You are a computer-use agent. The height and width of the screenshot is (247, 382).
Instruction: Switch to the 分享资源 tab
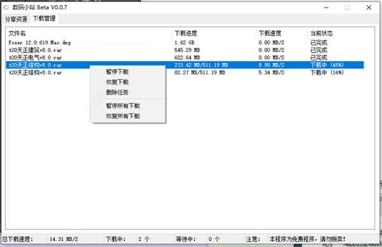point(16,19)
